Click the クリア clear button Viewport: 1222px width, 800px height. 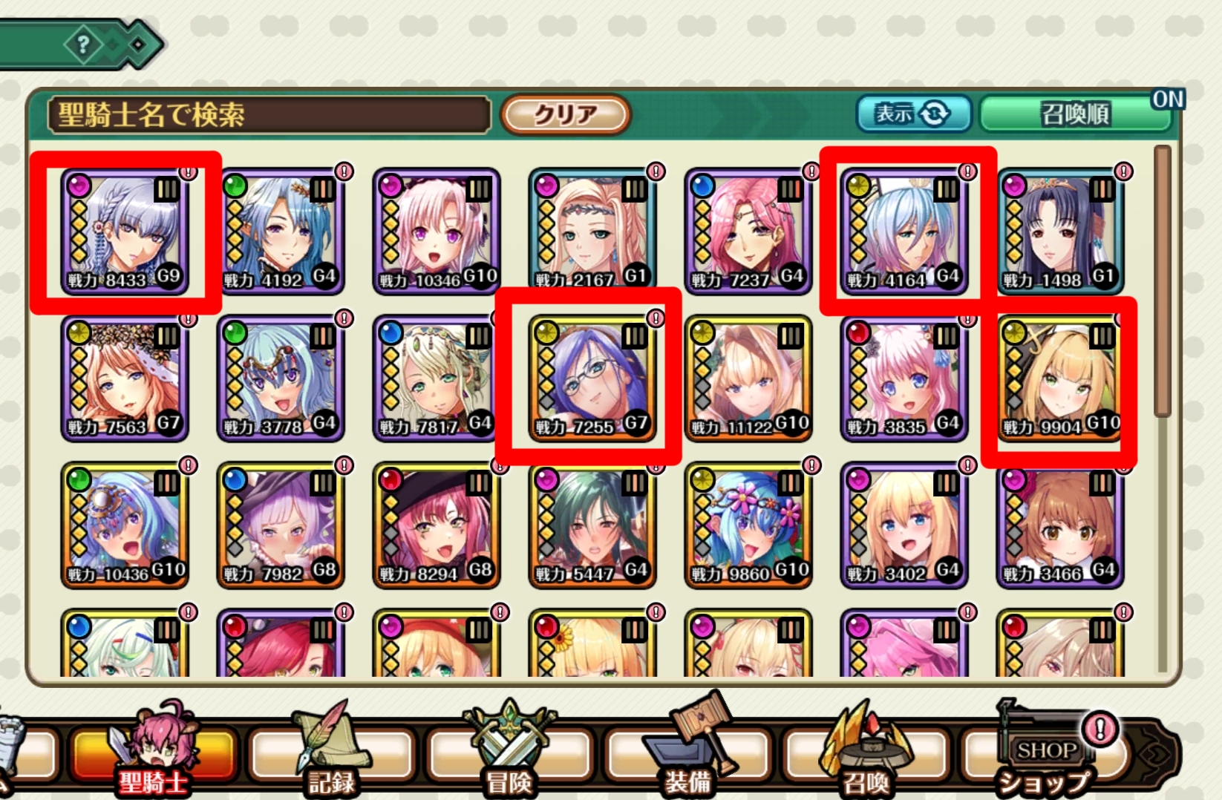[566, 114]
